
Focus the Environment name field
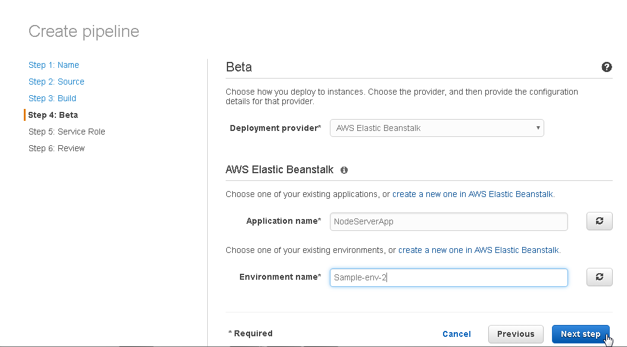pyautogui.click(x=448, y=277)
